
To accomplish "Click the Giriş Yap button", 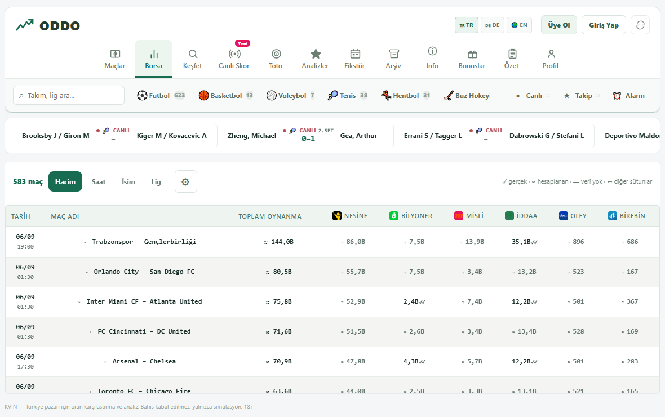I will [x=604, y=25].
